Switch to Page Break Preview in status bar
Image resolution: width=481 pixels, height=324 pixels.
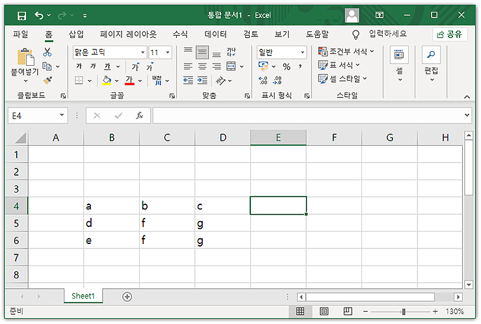point(348,312)
